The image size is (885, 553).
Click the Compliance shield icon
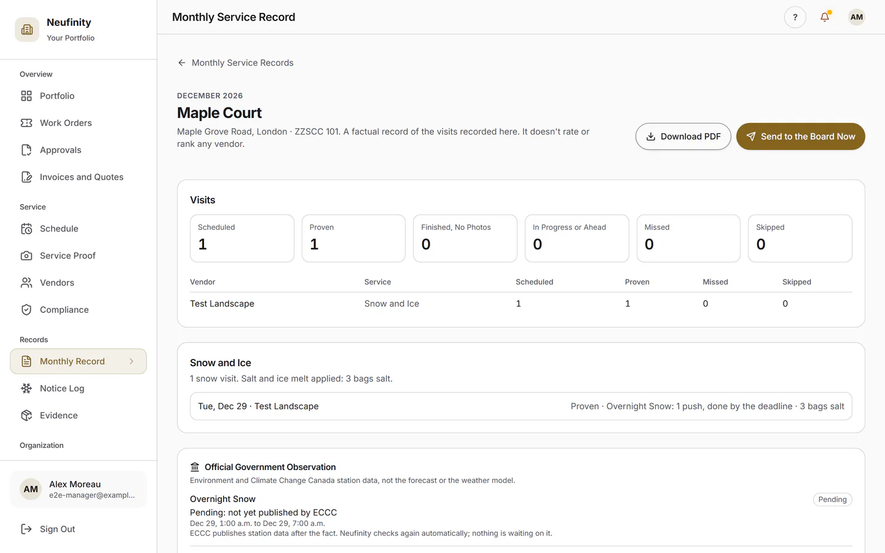tap(26, 310)
